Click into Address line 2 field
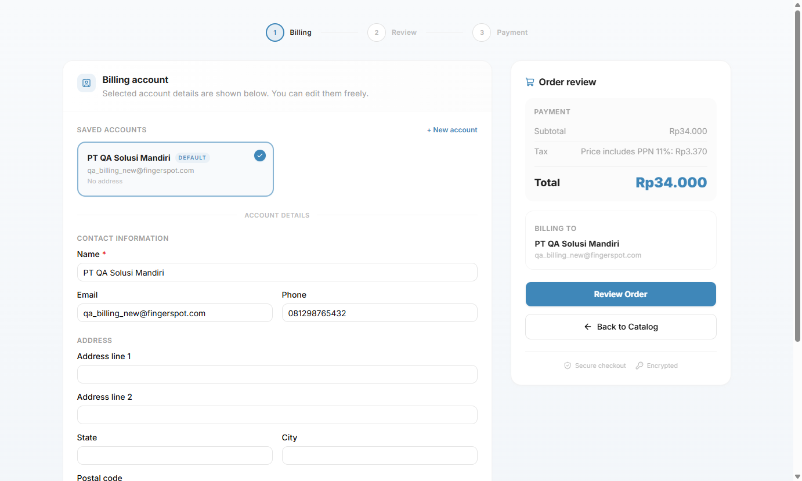Viewport: 802px width, 481px height. pyautogui.click(x=277, y=415)
